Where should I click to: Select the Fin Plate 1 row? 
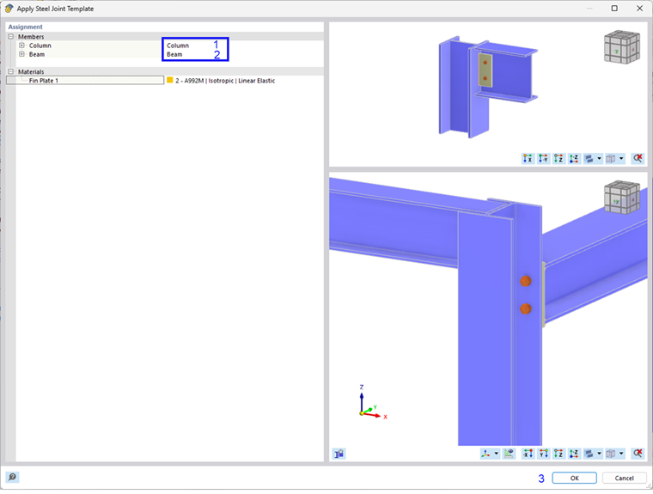click(85, 81)
